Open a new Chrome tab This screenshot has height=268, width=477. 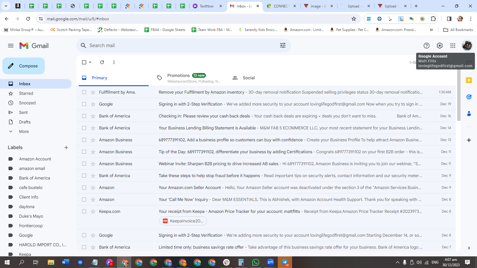pos(416,6)
